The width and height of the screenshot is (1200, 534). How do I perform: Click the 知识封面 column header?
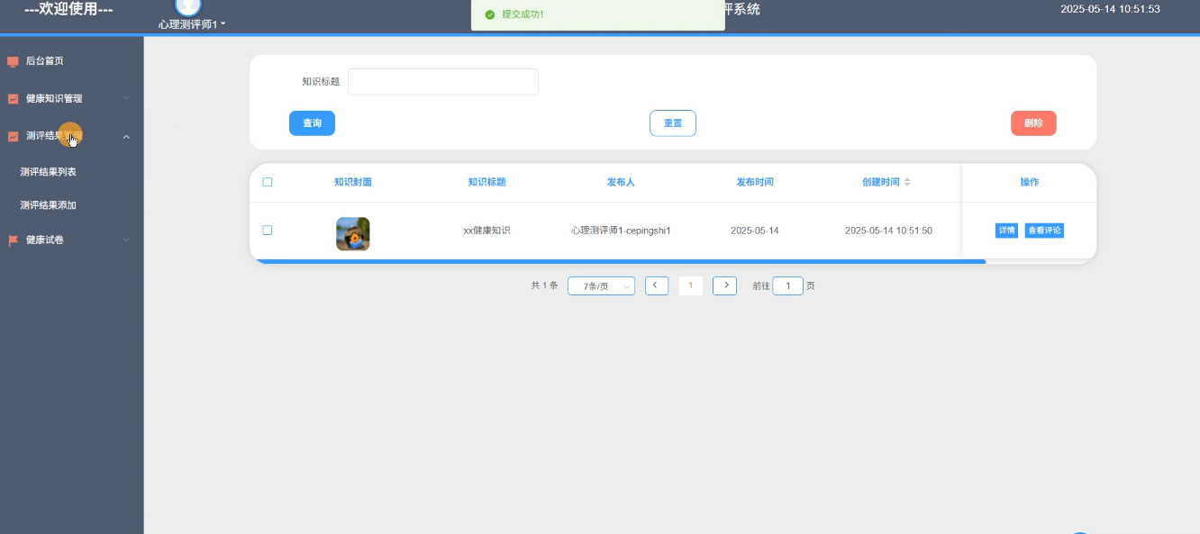(x=353, y=182)
